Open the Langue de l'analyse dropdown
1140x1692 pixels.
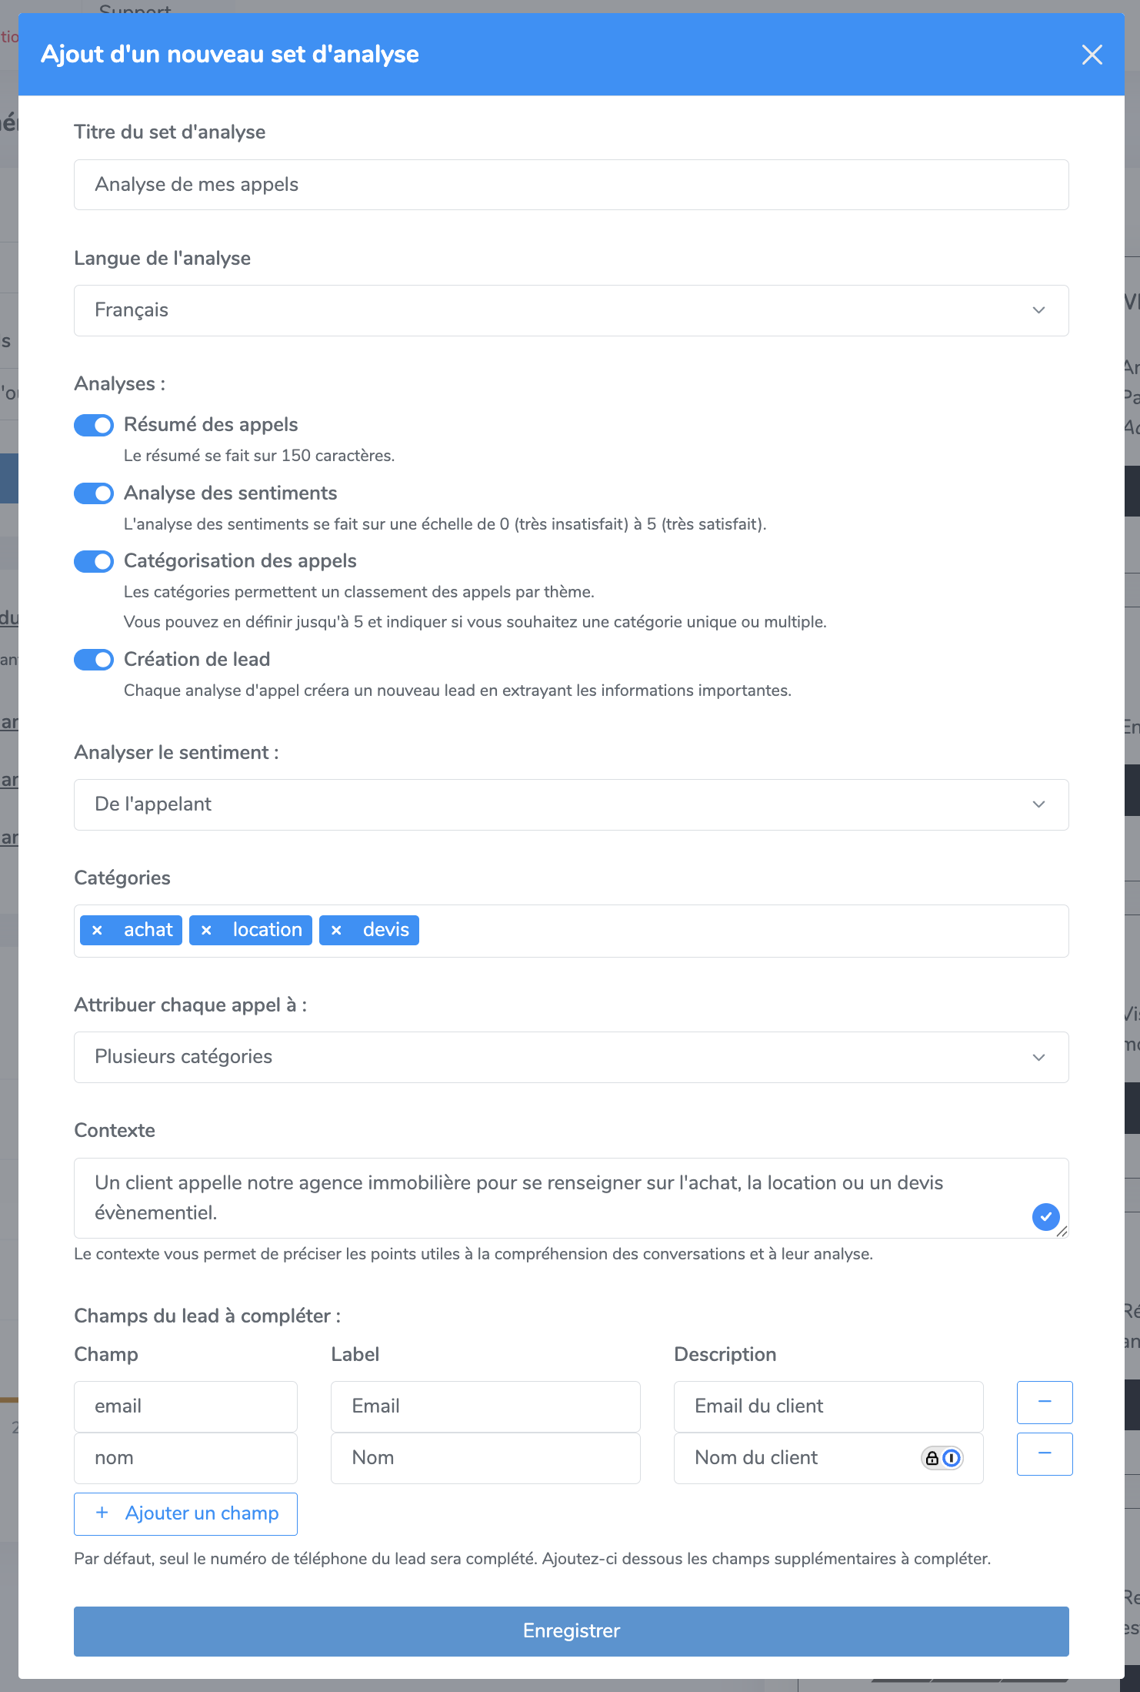point(571,310)
